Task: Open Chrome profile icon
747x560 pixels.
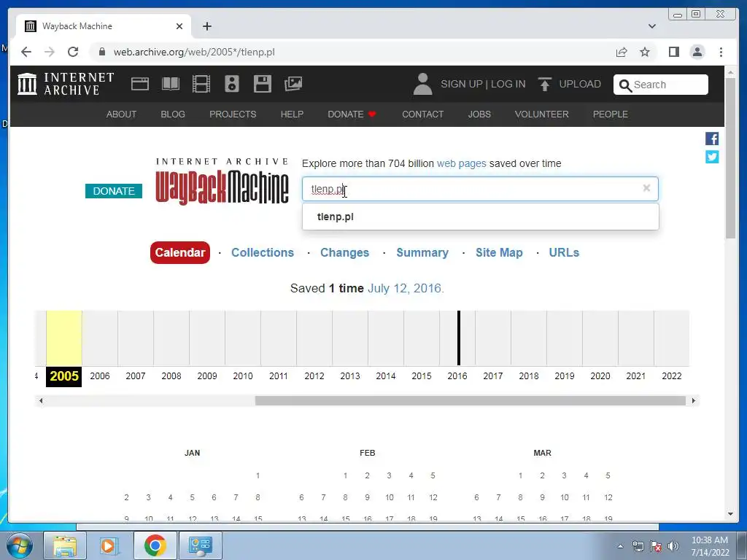Action: (x=697, y=52)
